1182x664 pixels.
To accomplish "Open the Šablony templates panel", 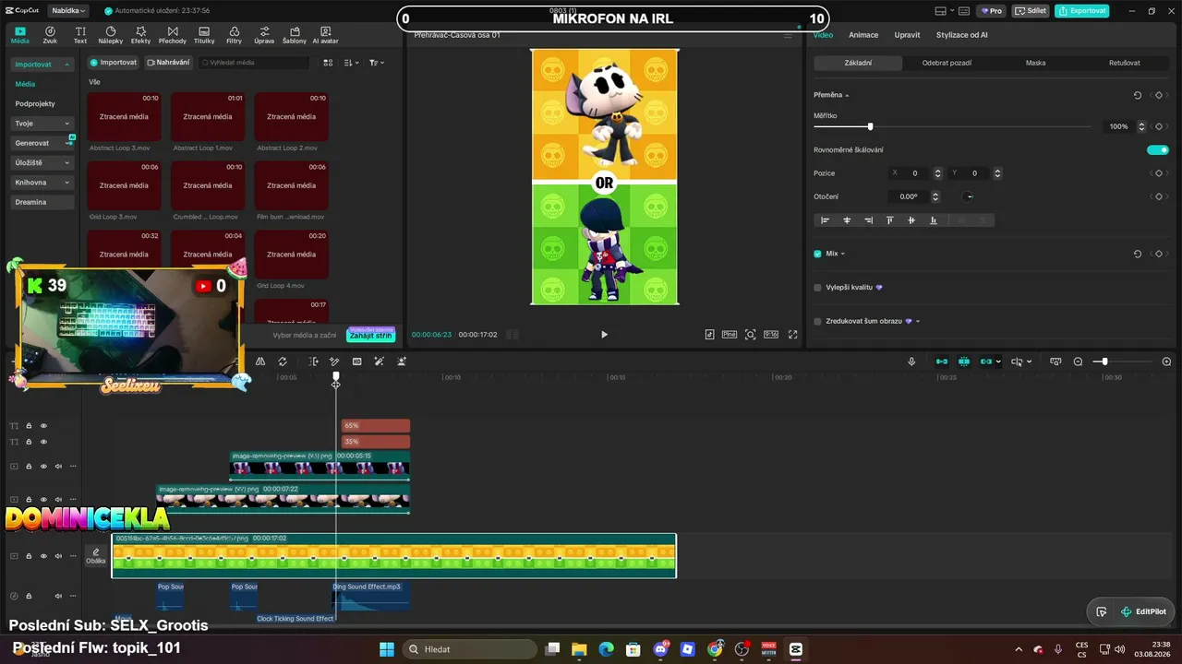I will click(x=295, y=35).
